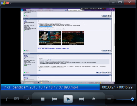Close the player with the red X

click(x=130, y=2)
